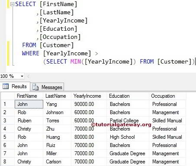196x166 pixels.
Task: Select row header number 3
Action: tap(8, 121)
